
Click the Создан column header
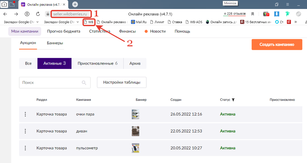(176, 100)
